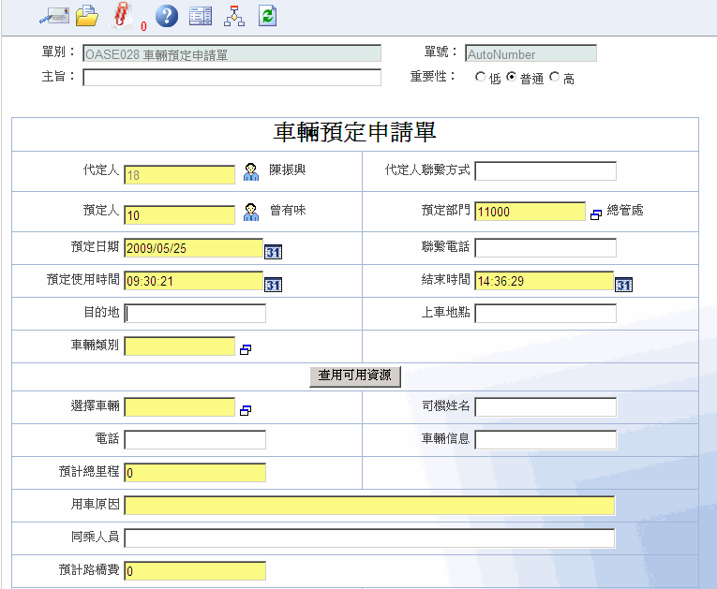This screenshot has height=589, width=717.
Task: Click the form list view icon
Action: coord(201,15)
